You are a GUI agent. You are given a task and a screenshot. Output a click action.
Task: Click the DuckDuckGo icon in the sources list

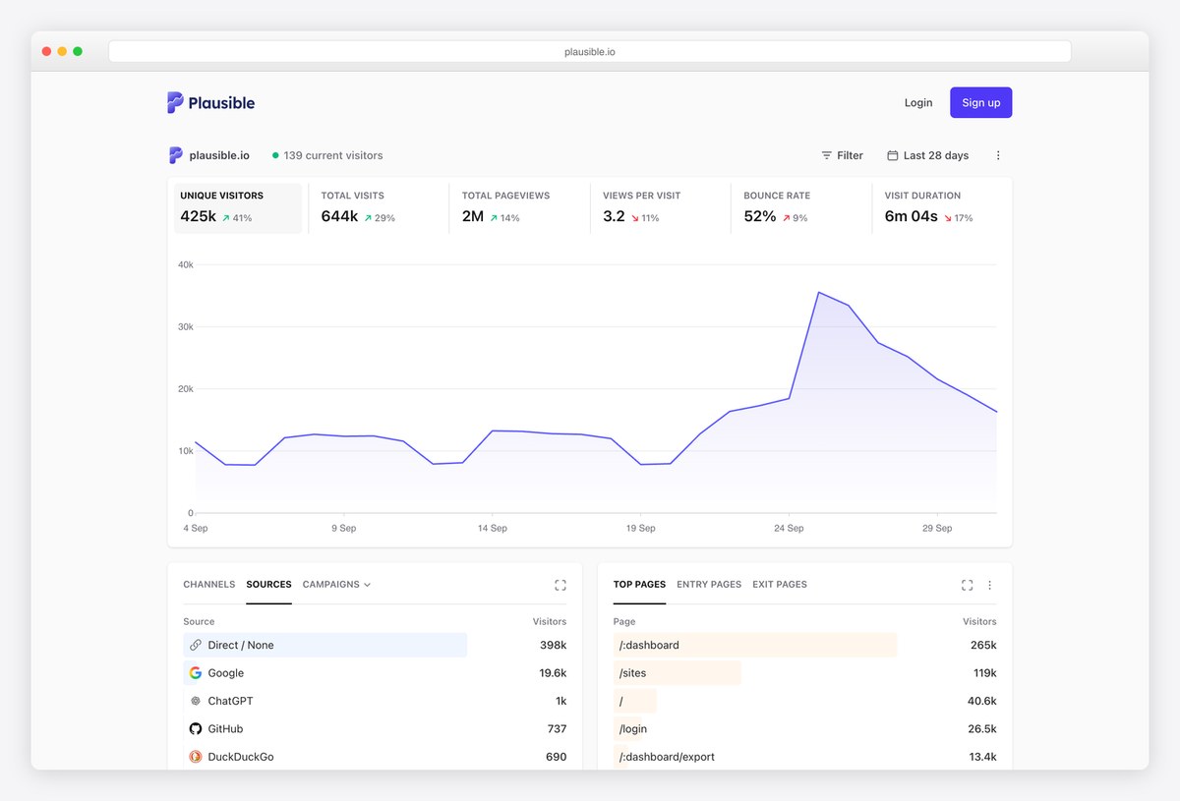click(196, 757)
